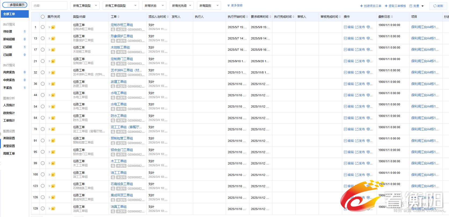
Task: Click the 创建项目工单 button
Action: coord(370,6)
